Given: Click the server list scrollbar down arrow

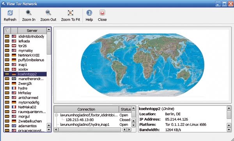Looking at the screenshot, I should point(49,130).
